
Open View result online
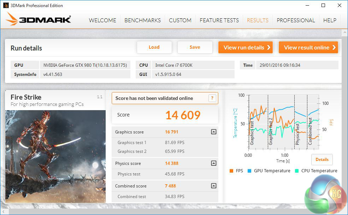point(308,47)
